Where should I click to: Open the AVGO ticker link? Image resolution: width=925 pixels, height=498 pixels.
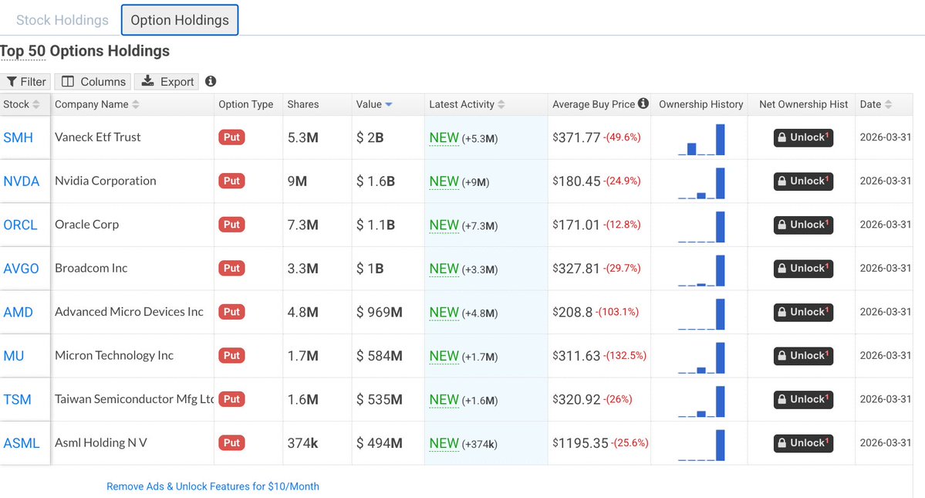click(x=22, y=269)
